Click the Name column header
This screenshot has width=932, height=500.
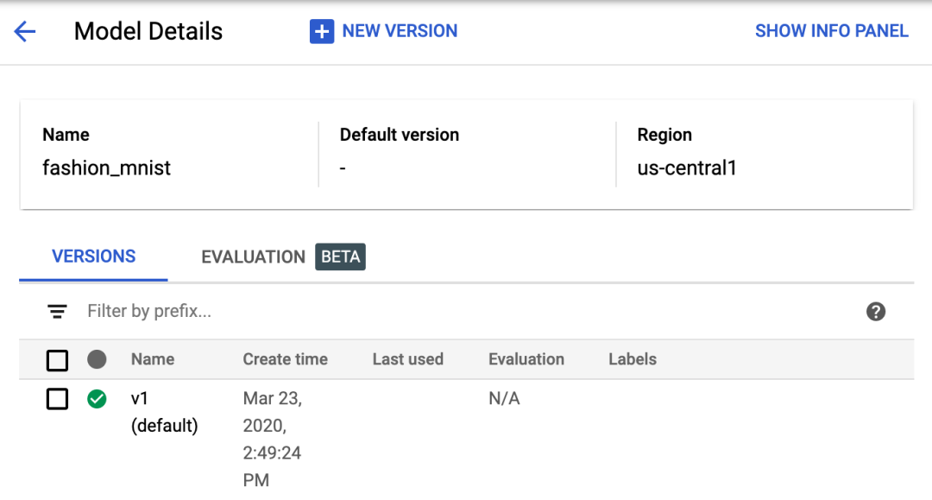[153, 359]
